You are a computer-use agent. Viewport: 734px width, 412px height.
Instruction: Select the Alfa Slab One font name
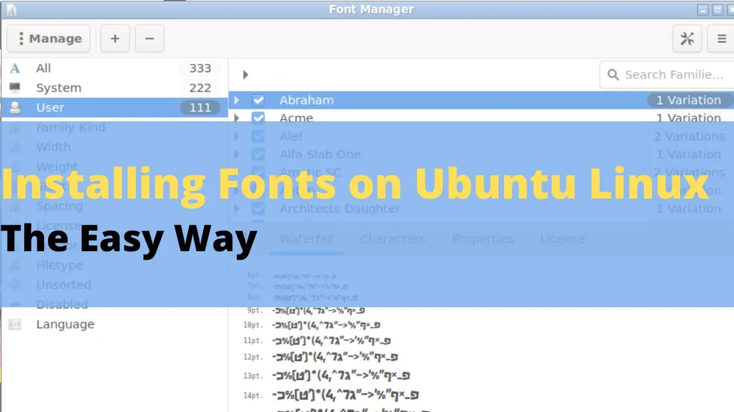tap(320, 154)
